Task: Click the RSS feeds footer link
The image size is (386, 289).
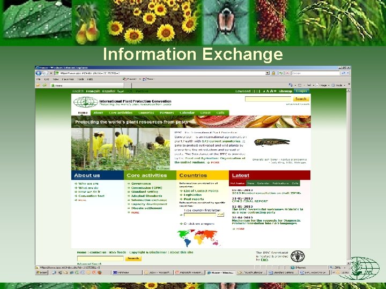Action: point(117,253)
